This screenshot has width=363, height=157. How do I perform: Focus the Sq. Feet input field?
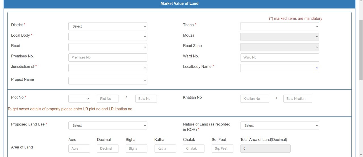pos(222,148)
